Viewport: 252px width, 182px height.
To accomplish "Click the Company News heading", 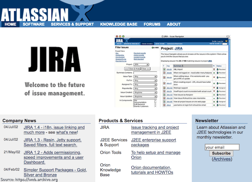I will pyautogui.click(x=19, y=120).
